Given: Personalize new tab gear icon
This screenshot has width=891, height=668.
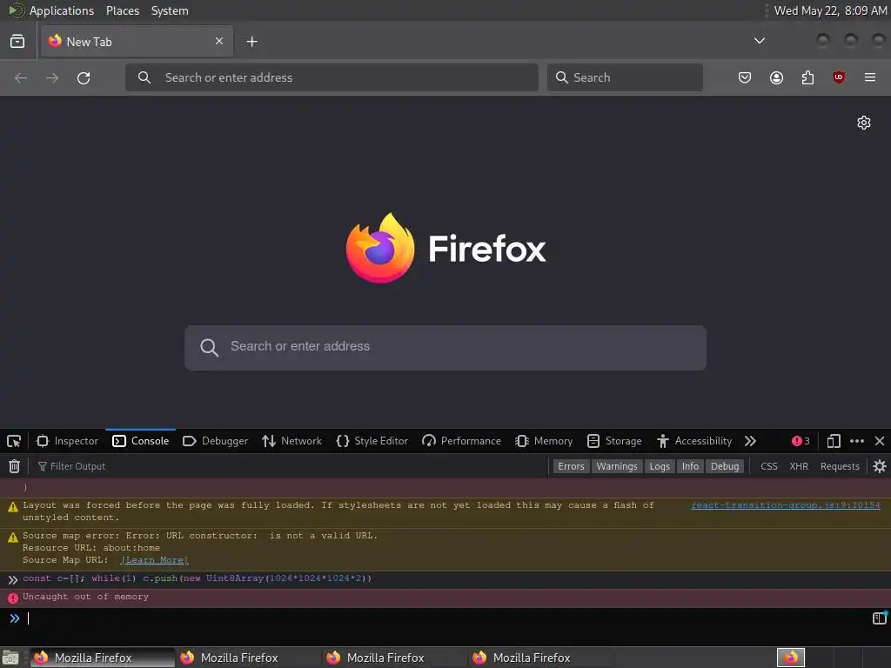Looking at the screenshot, I should point(864,123).
